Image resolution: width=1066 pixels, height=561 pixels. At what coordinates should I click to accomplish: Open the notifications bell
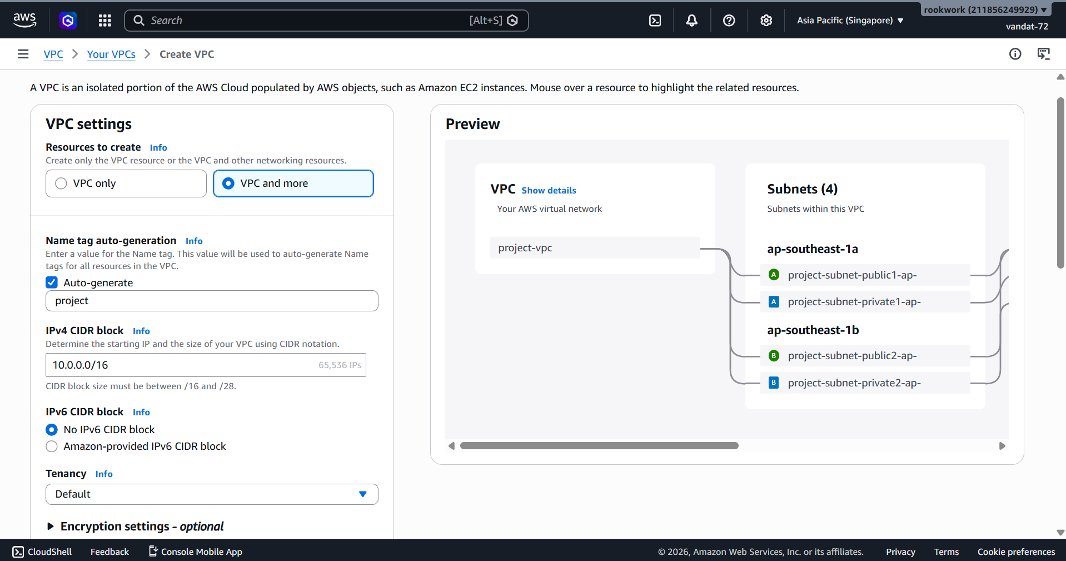(x=692, y=21)
